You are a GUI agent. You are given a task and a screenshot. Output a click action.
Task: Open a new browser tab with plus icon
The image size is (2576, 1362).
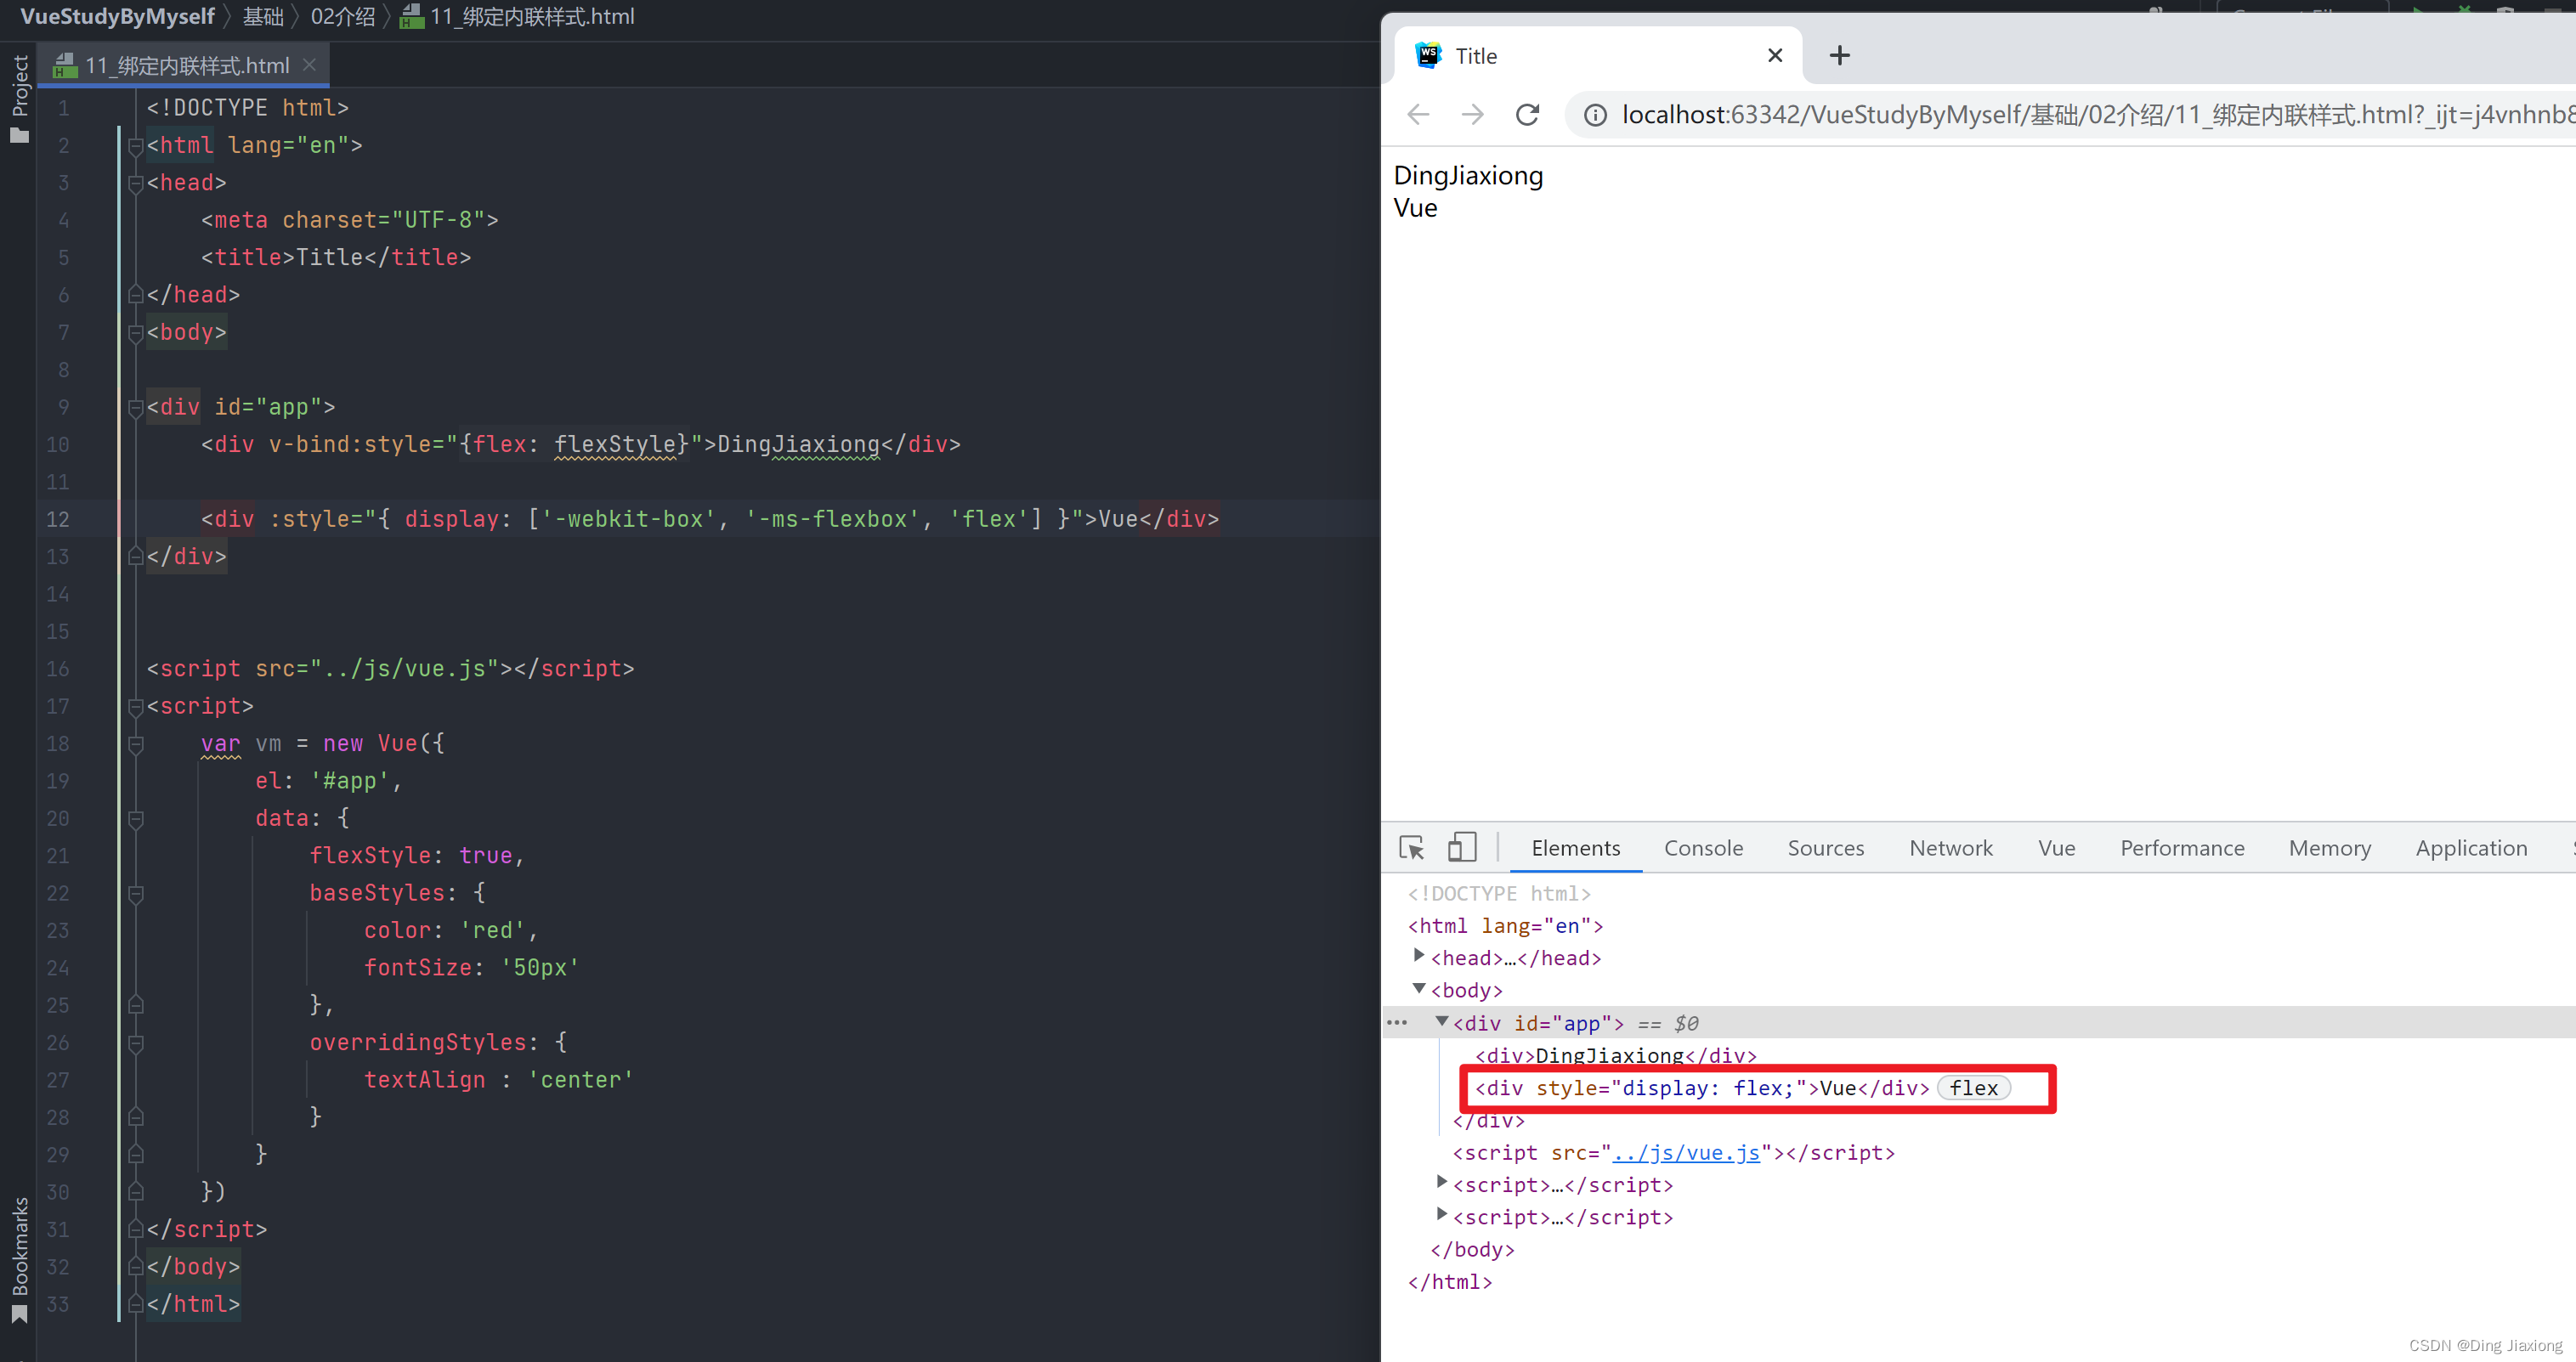tap(1839, 56)
